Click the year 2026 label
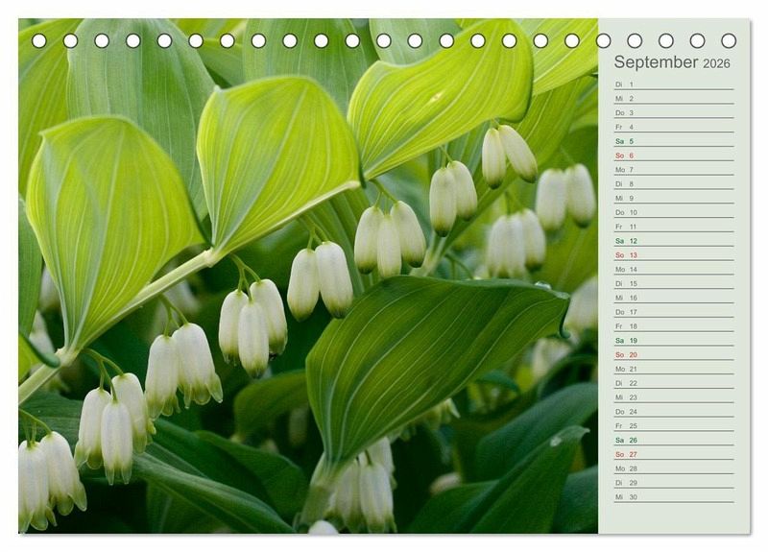 [716, 63]
